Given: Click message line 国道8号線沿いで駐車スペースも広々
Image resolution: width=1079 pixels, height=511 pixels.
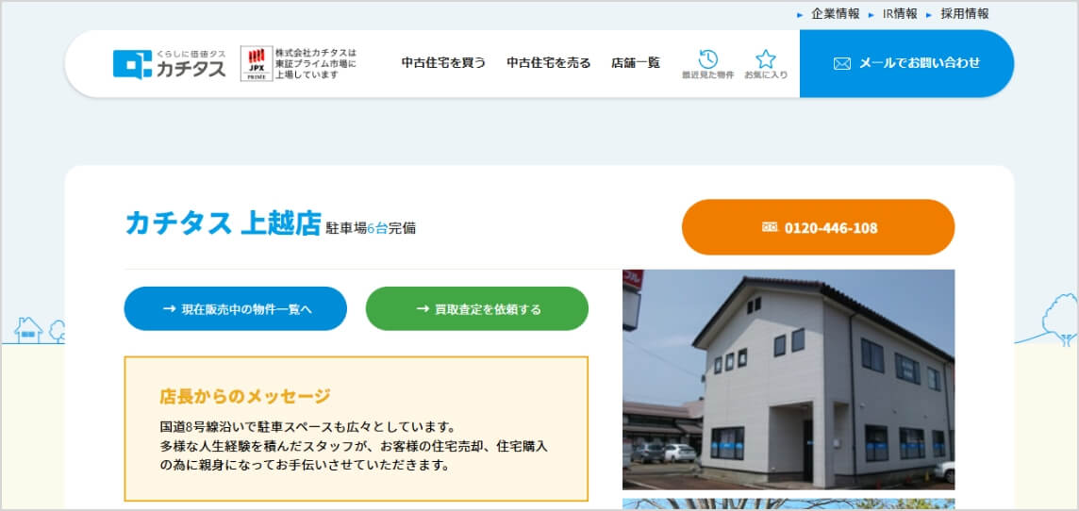Looking at the screenshot, I should pos(307,426).
